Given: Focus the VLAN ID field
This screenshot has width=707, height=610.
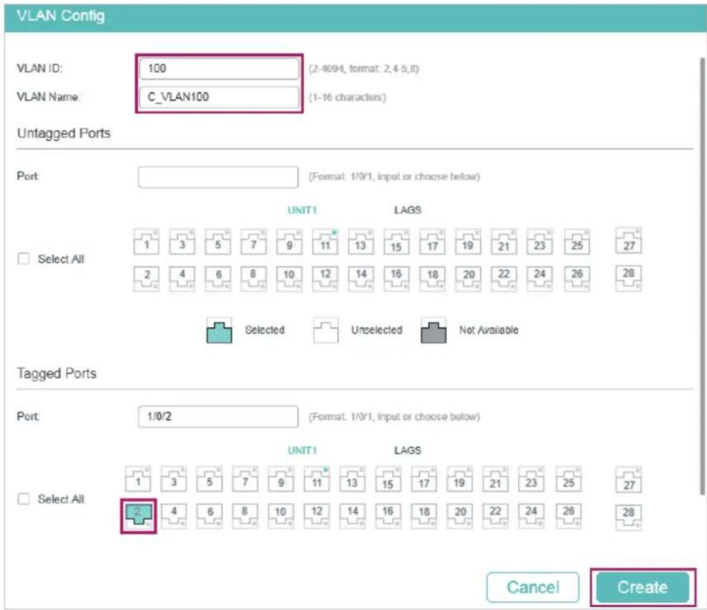Looking at the screenshot, I should coord(219,68).
